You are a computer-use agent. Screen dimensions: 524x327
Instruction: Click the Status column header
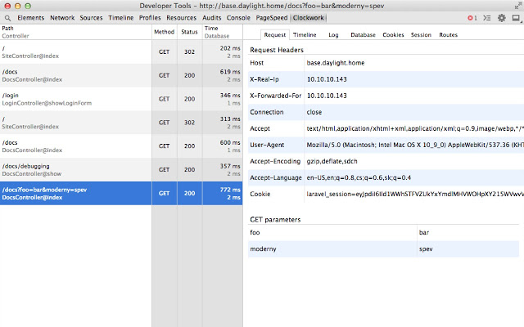189,32
